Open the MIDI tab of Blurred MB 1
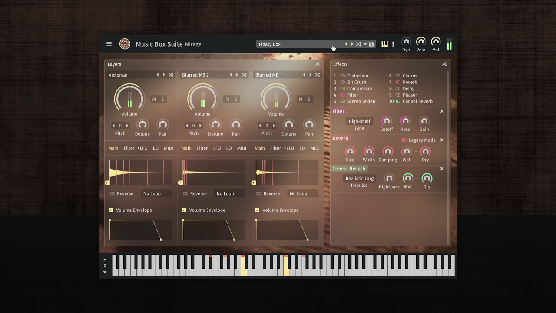This screenshot has width=556, height=313. point(315,148)
